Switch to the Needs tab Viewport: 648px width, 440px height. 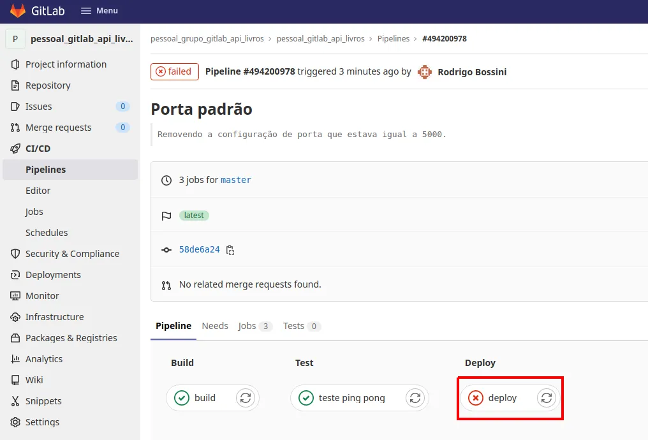215,326
